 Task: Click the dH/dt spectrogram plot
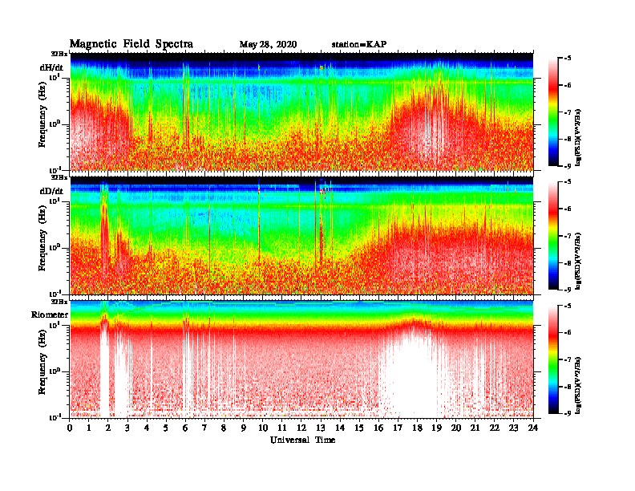click(x=301, y=112)
